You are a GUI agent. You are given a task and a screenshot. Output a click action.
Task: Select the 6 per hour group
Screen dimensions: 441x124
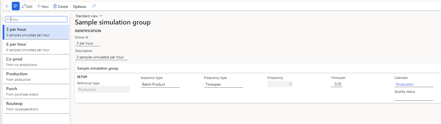pos(36,47)
